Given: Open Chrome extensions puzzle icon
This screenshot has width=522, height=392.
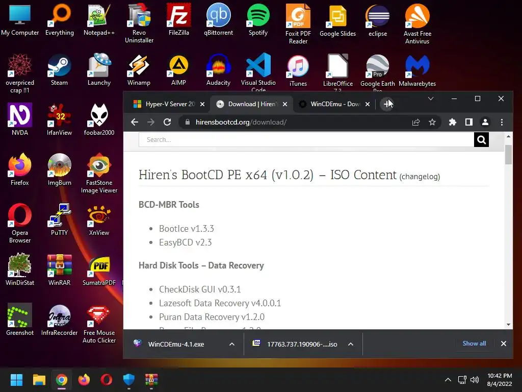Looking at the screenshot, I should click(x=453, y=122).
